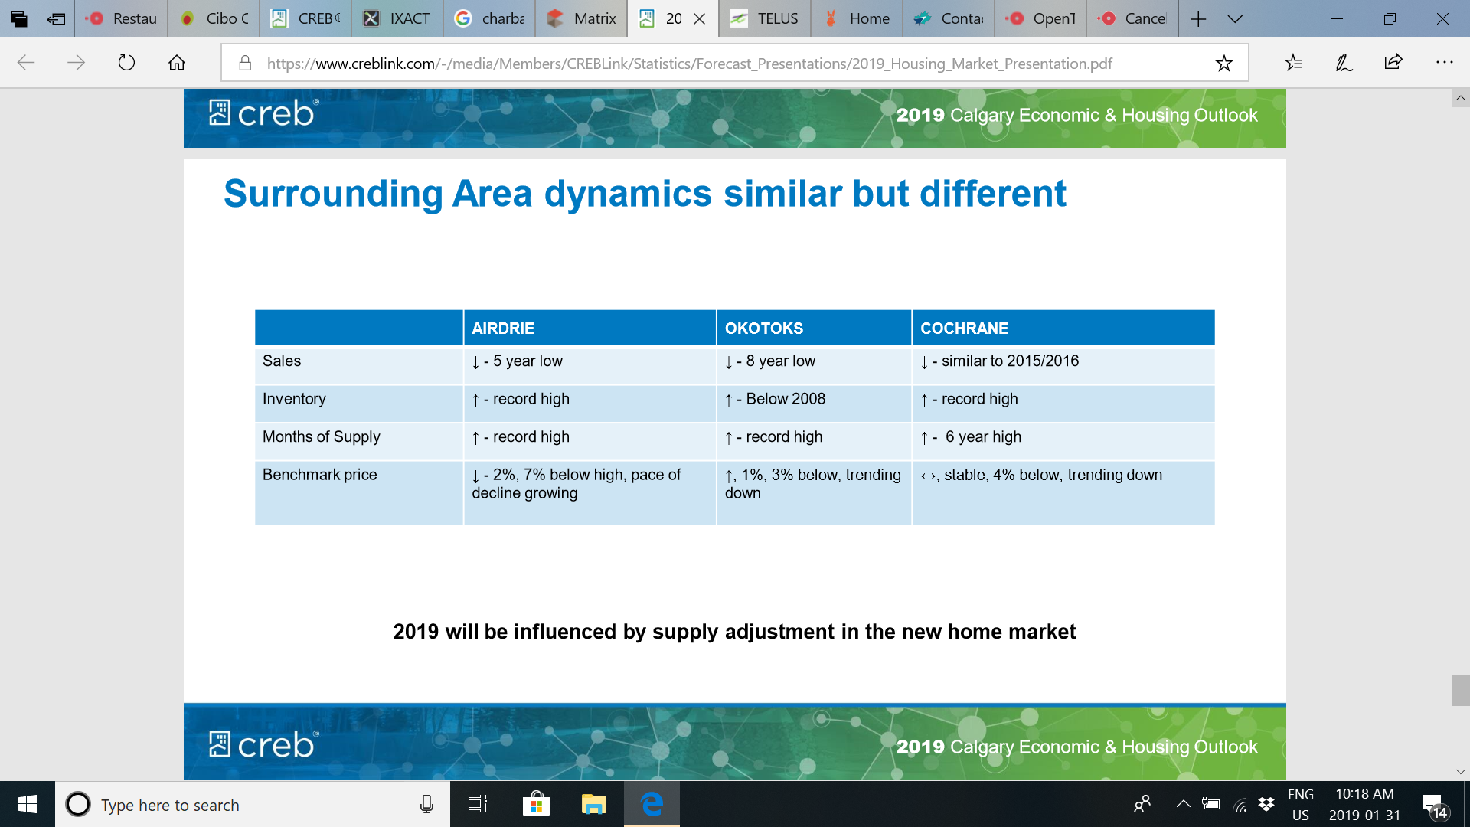Show hidden system tray icons

(x=1183, y=804)
